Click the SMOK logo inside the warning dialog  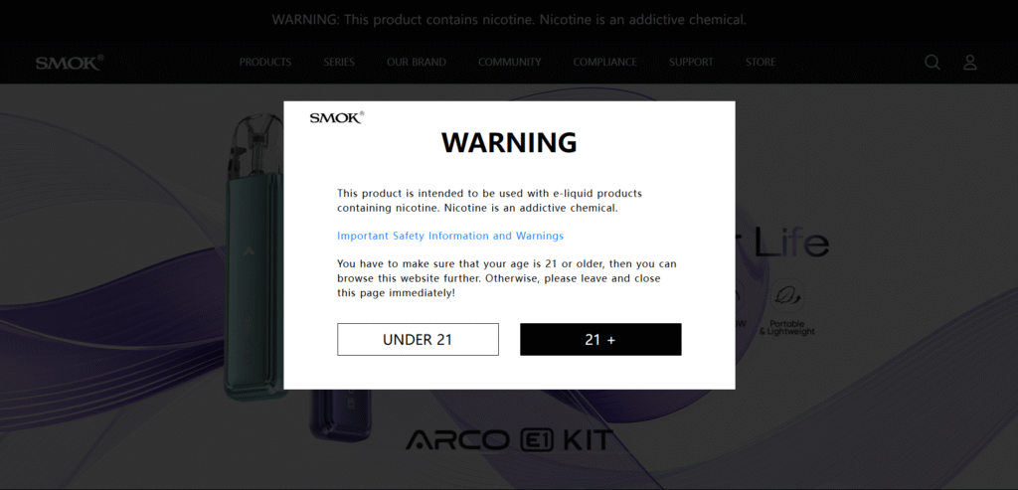pos(337,117)
